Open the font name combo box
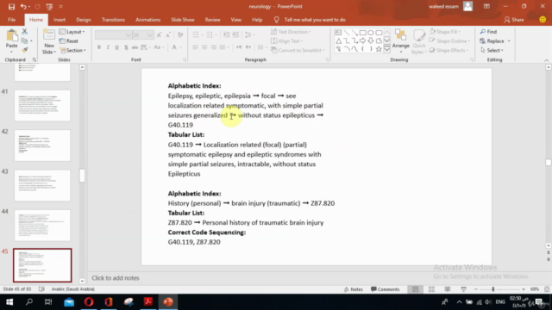Viewport: 552px width, 310px height. point(113,34)
